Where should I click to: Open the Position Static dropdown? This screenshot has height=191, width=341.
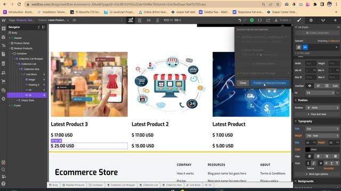click(322, 108)
